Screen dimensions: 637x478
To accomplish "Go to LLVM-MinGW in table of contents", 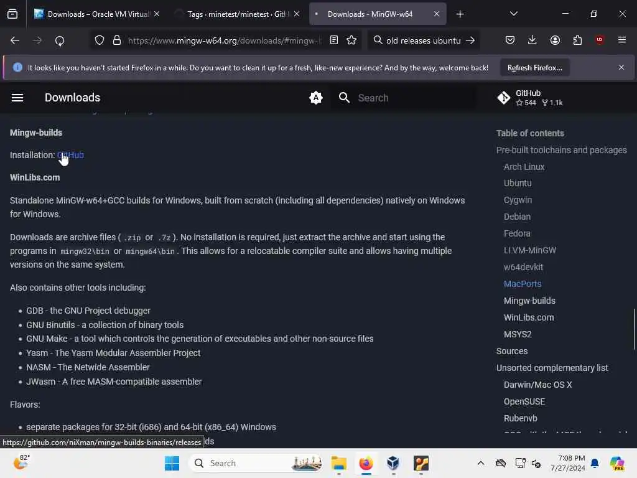I will pyautogui.click(x=530, y=250).
